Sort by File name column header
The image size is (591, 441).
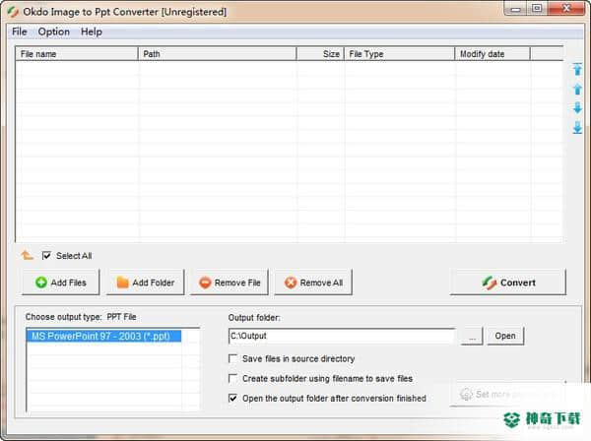click(x=77, y=54)
